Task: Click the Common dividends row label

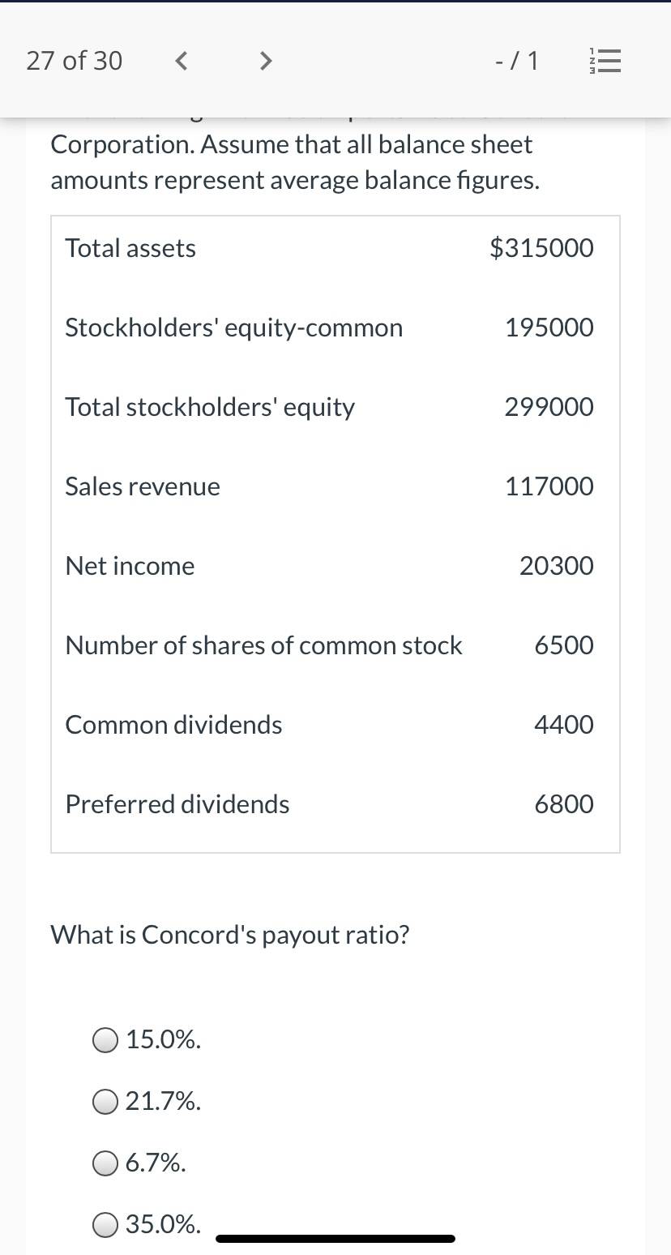Action: pyautogui.click(x=173, y=725)
